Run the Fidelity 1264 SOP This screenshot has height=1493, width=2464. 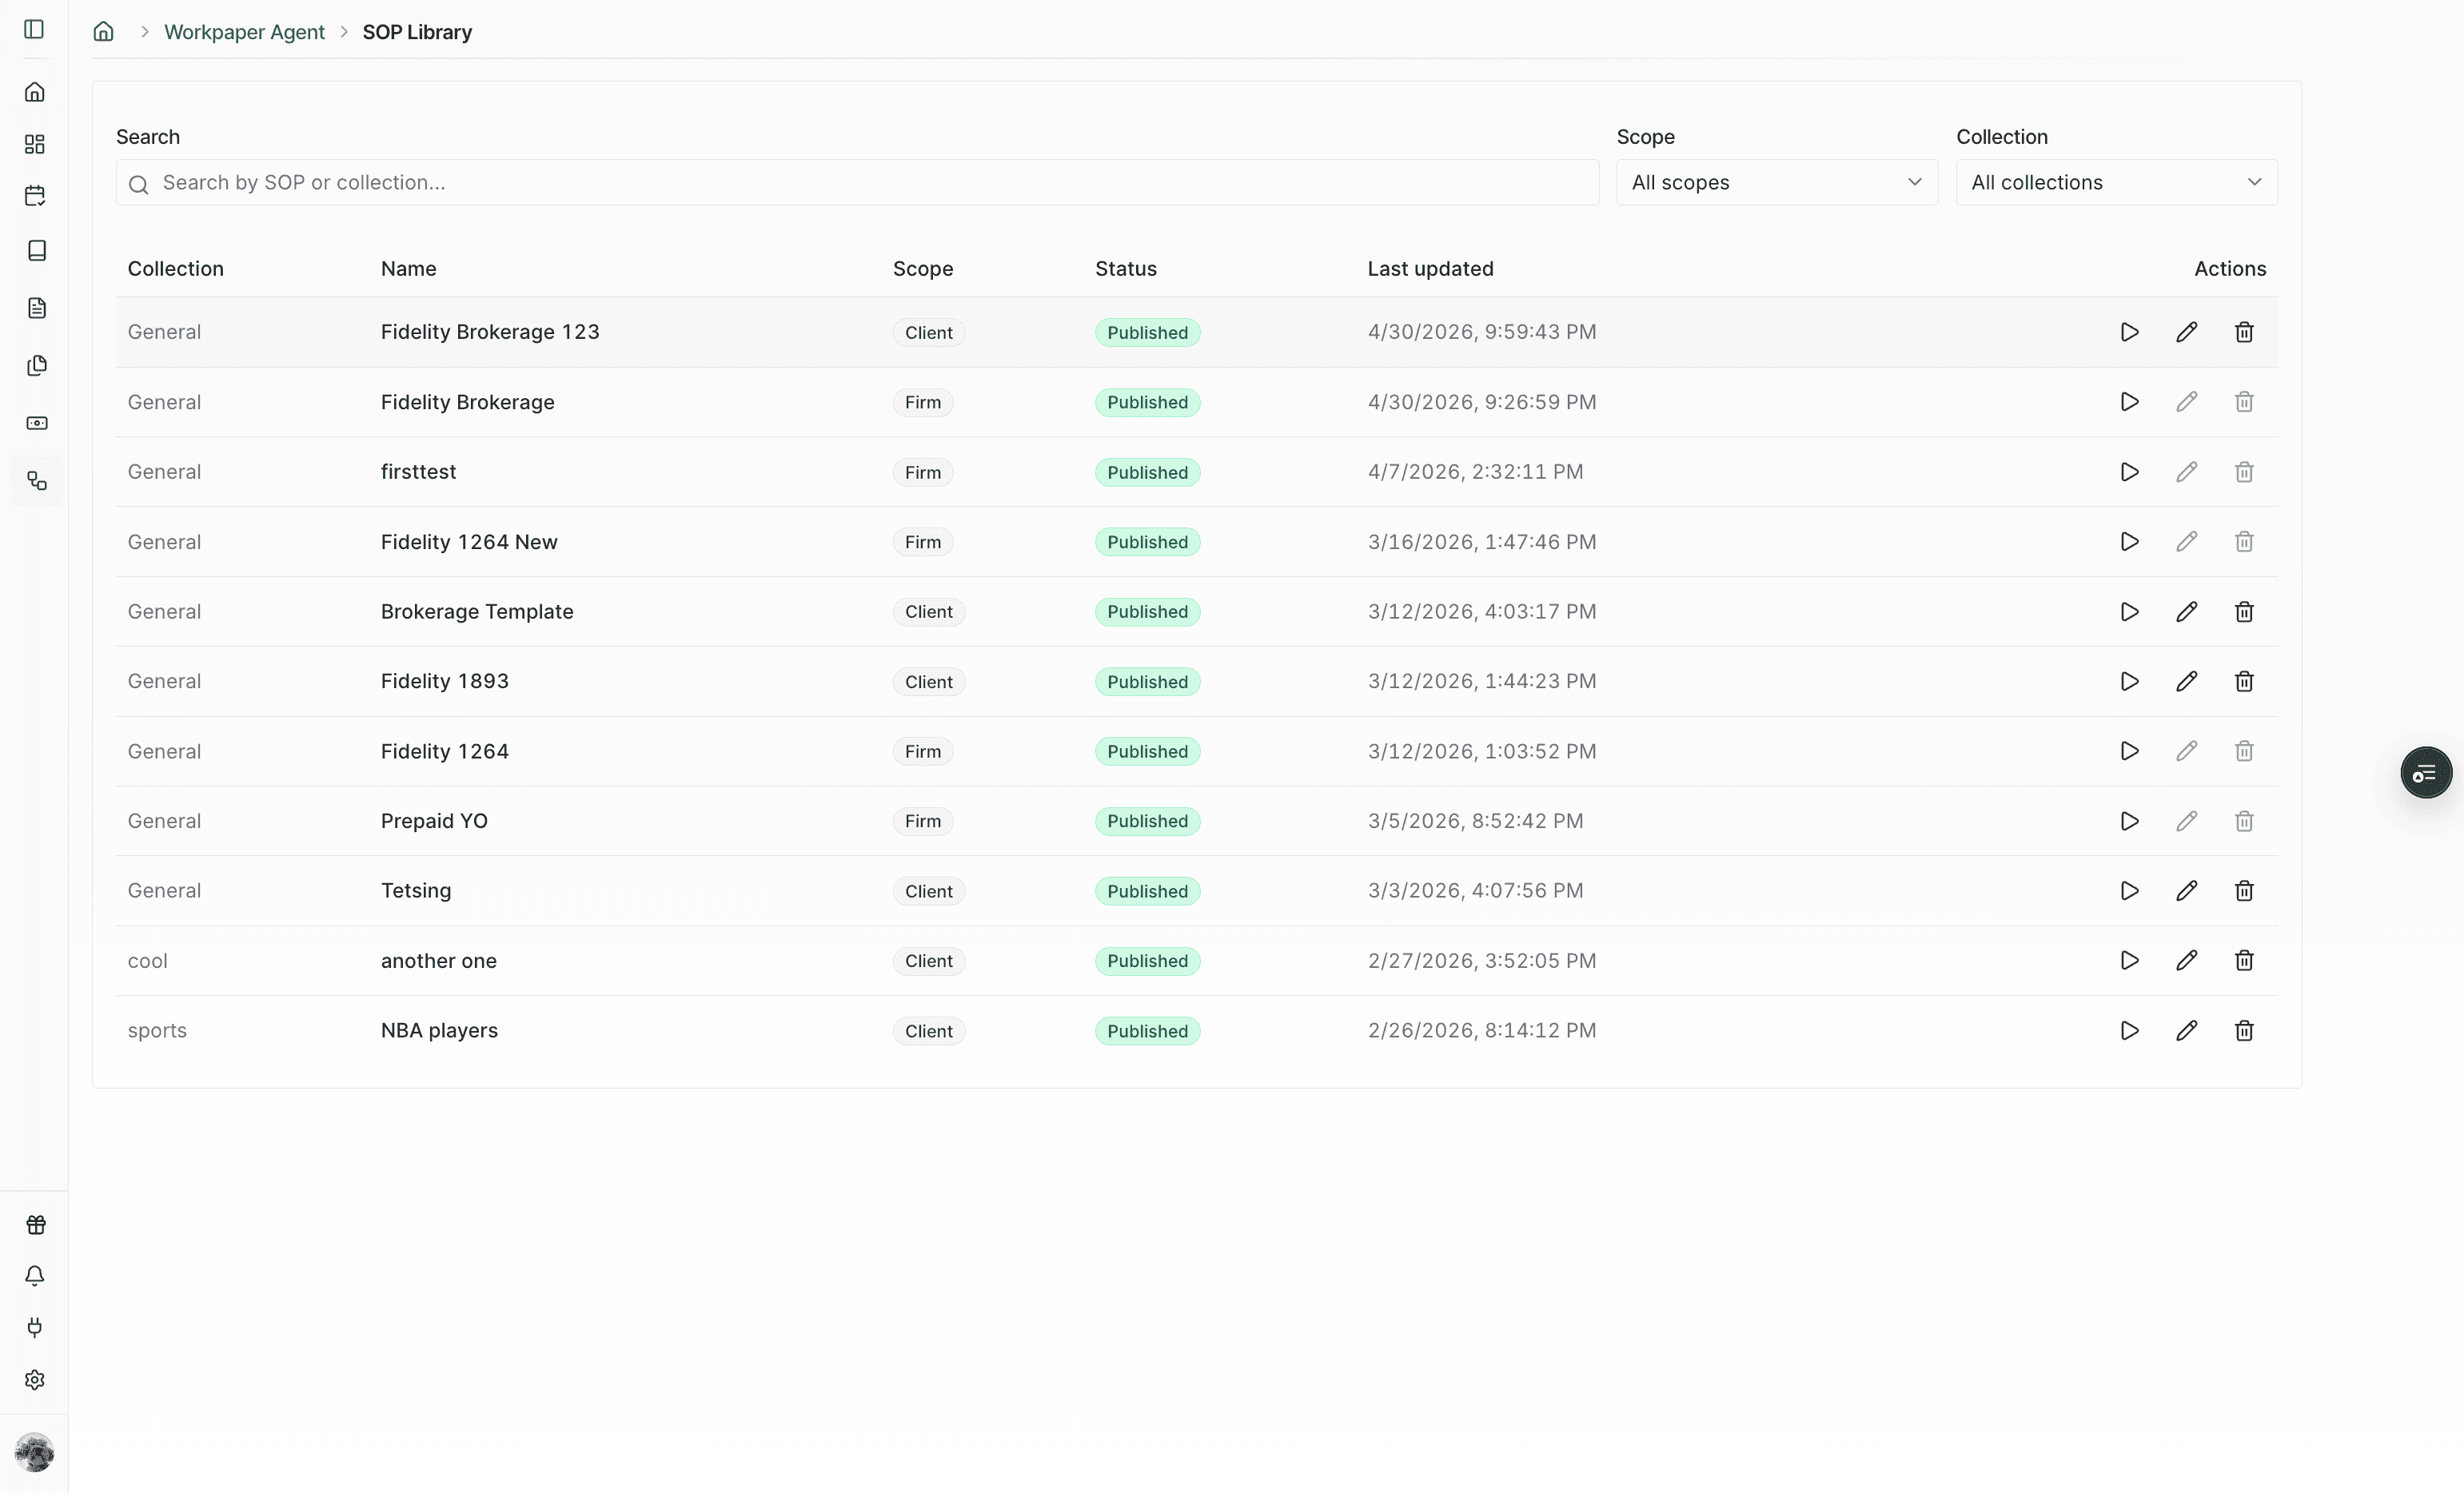point(2129,751)
